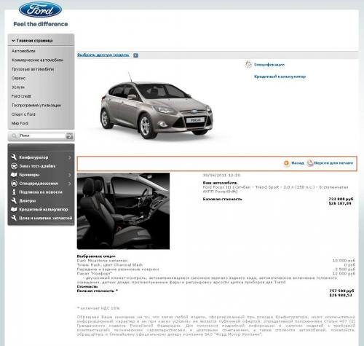The width and height of the screenshot is (364, 346).
Task: Click the 12 000 руб option price
Action: coord(344,273)
